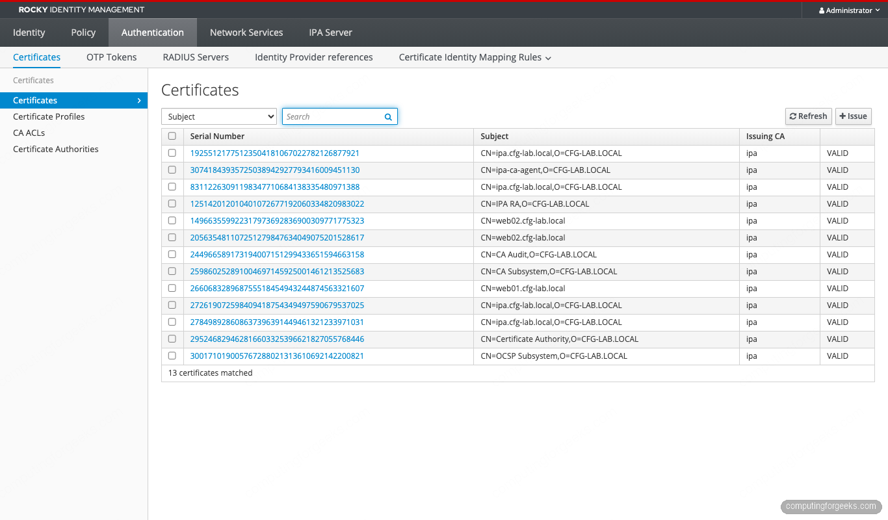Click the chevron on Certificates sidebar item

point(138,100)
